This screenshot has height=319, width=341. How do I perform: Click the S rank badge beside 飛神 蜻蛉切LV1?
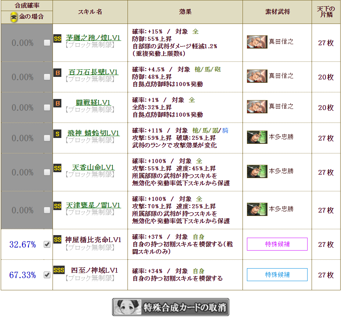(57, 134)
